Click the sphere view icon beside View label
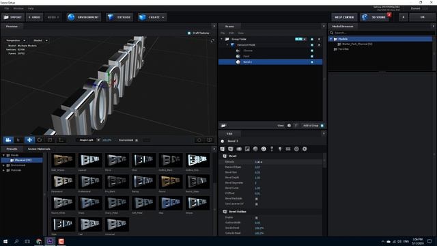Image resolution: width=437 pixels, height=246 pixels. pyautogui.click(x=289, y=126)
